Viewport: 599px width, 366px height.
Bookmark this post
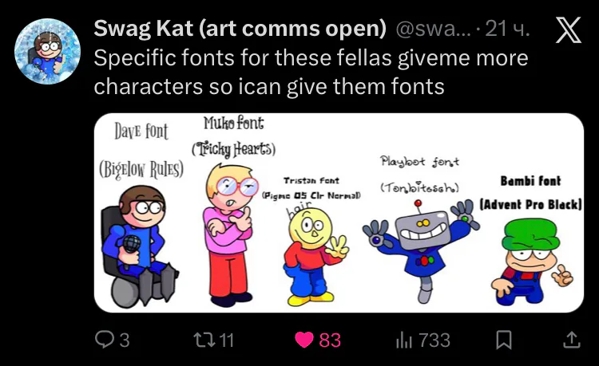point(503,340)
